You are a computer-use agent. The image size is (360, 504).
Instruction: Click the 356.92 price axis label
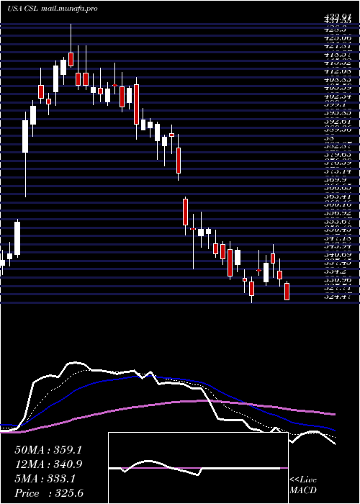pyautogui.click(x=337, y=213)
